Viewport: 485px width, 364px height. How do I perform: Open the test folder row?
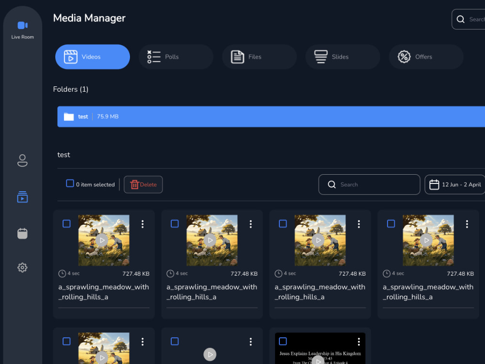271,116
